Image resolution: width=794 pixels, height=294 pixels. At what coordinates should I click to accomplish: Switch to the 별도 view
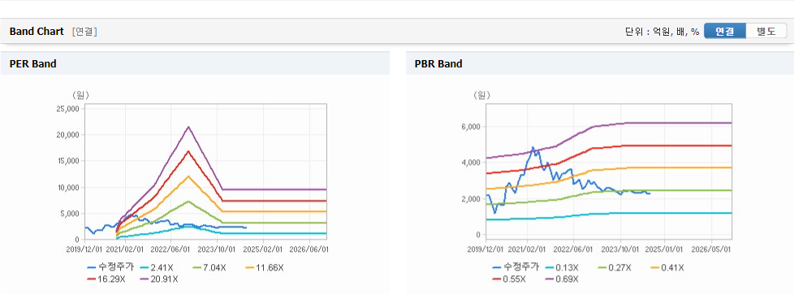pyautogui.click(x=766, y=31)
